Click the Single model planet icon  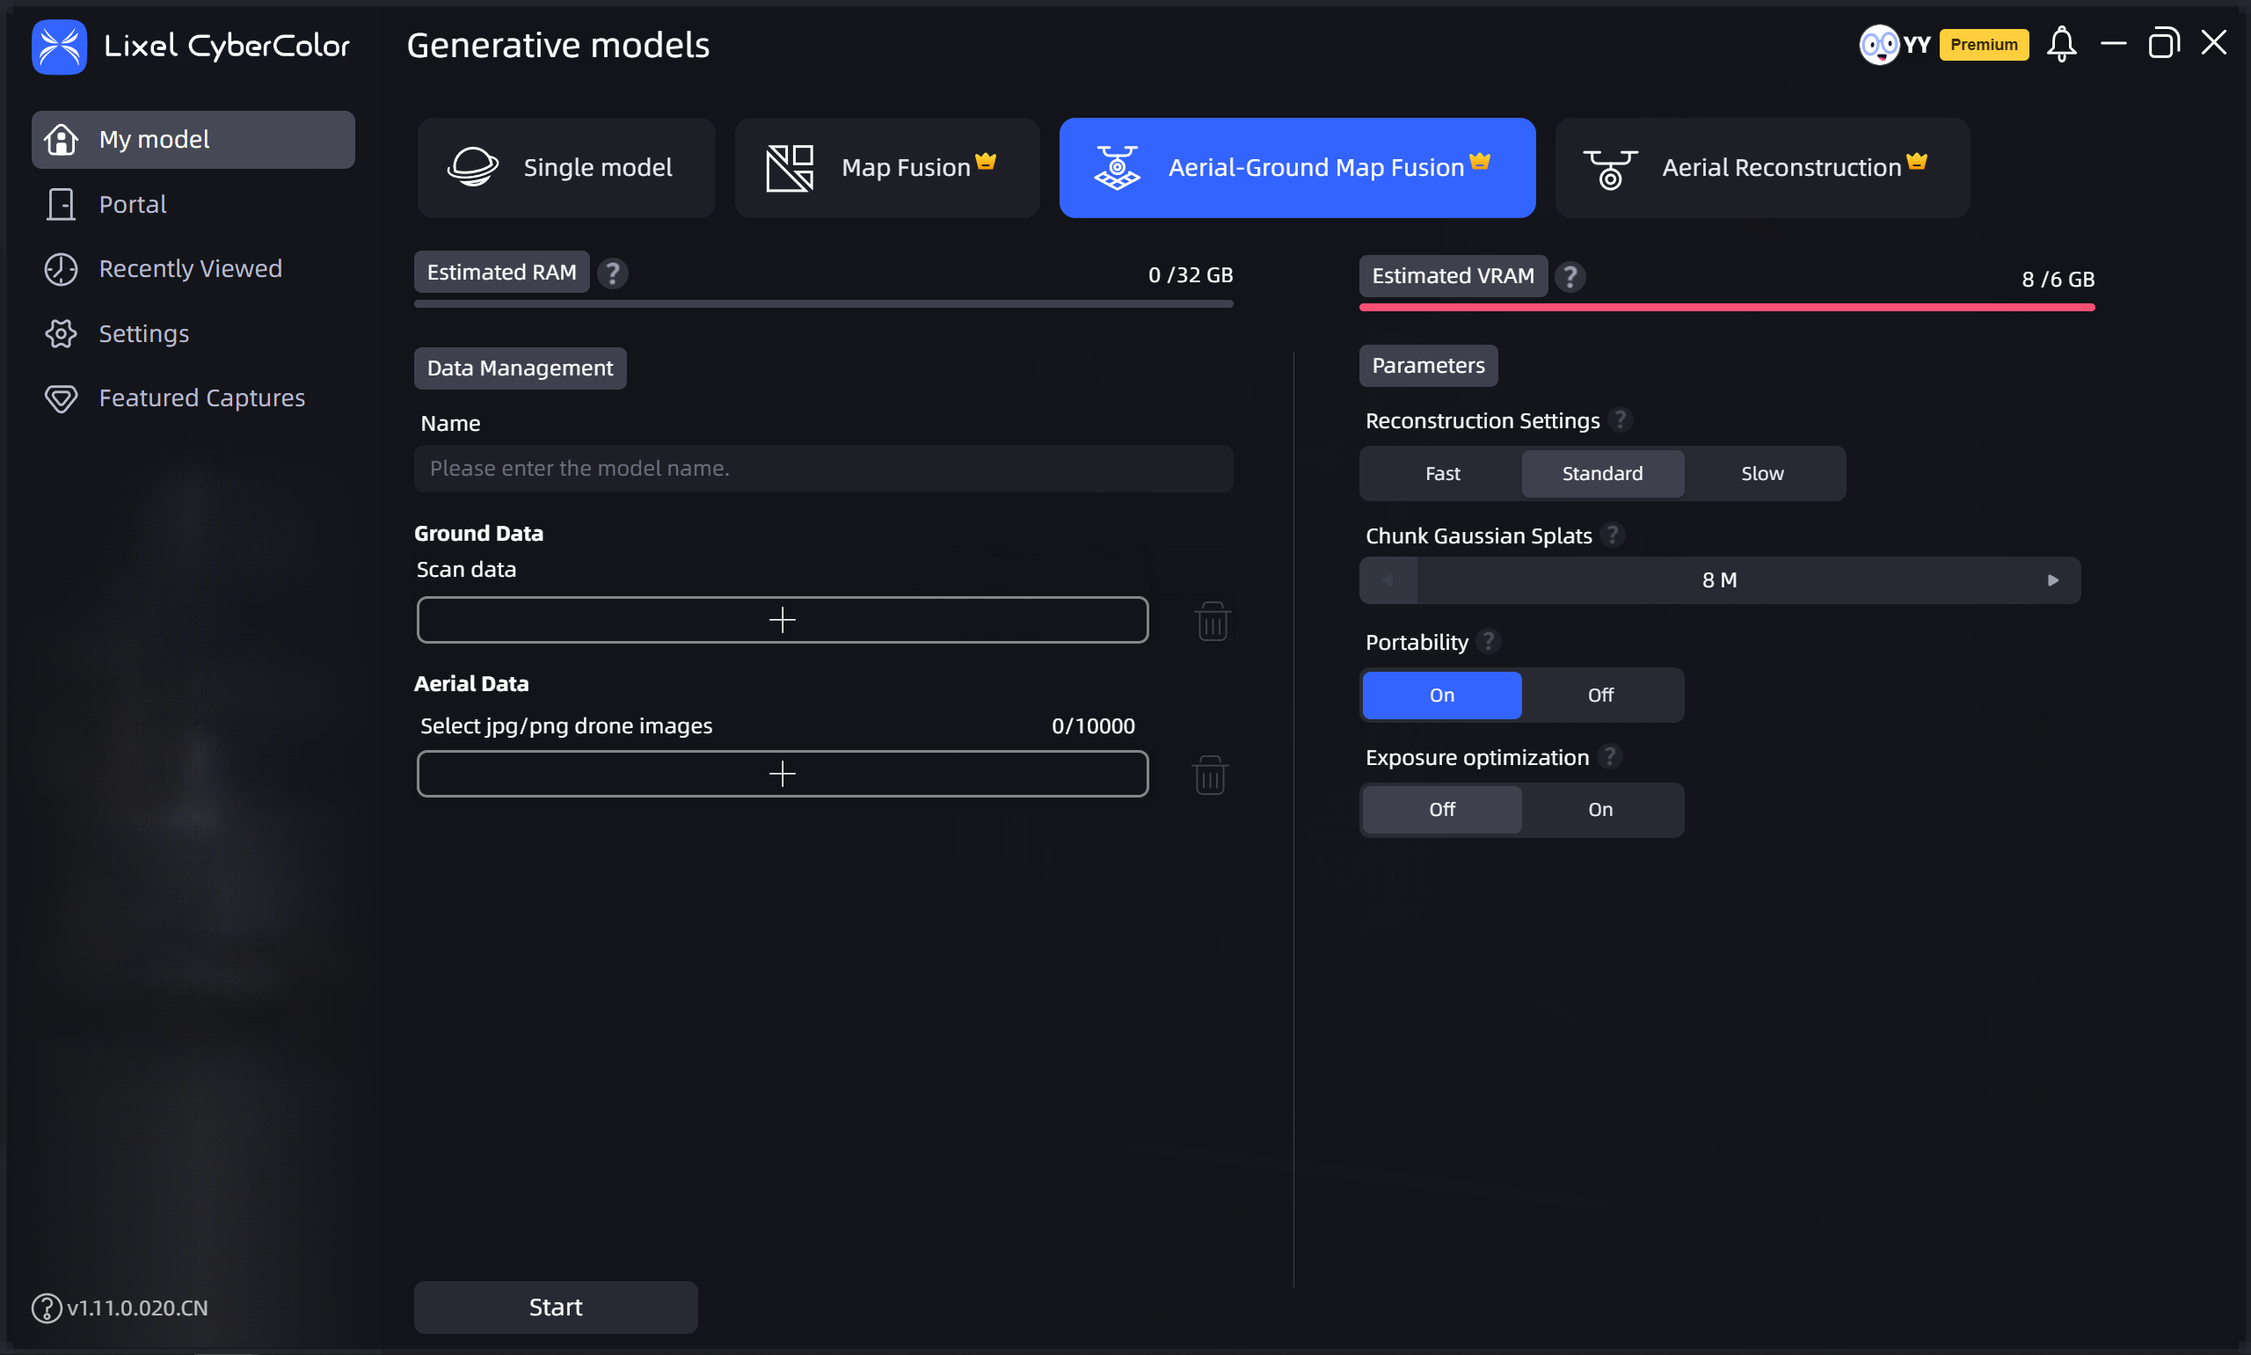coord(473,168)
